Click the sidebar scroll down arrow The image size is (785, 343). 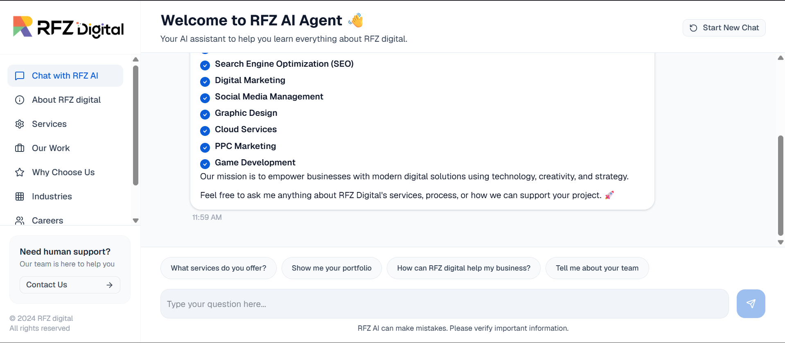(136, 221)
